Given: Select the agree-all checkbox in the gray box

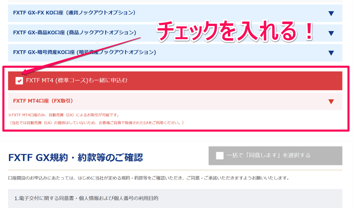Looking at the screenshot, I should point(219,156).
